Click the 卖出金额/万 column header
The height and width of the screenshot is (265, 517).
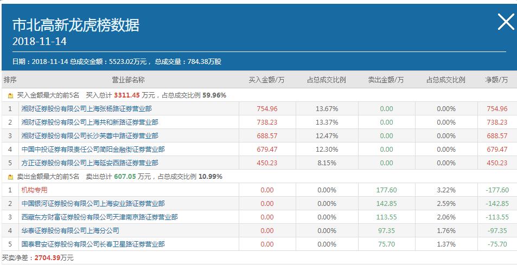pyautogui.click(x=386, y=80)
